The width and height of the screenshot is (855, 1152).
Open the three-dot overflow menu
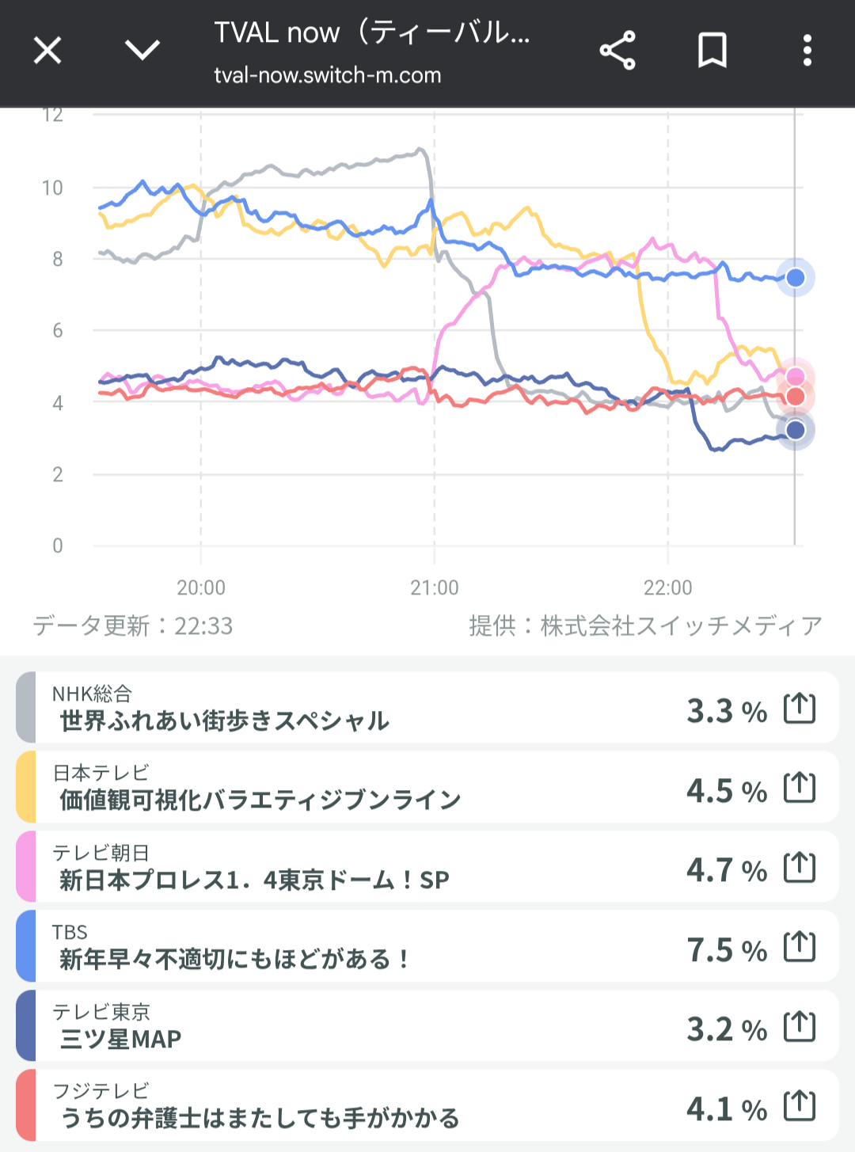[807, 51]
